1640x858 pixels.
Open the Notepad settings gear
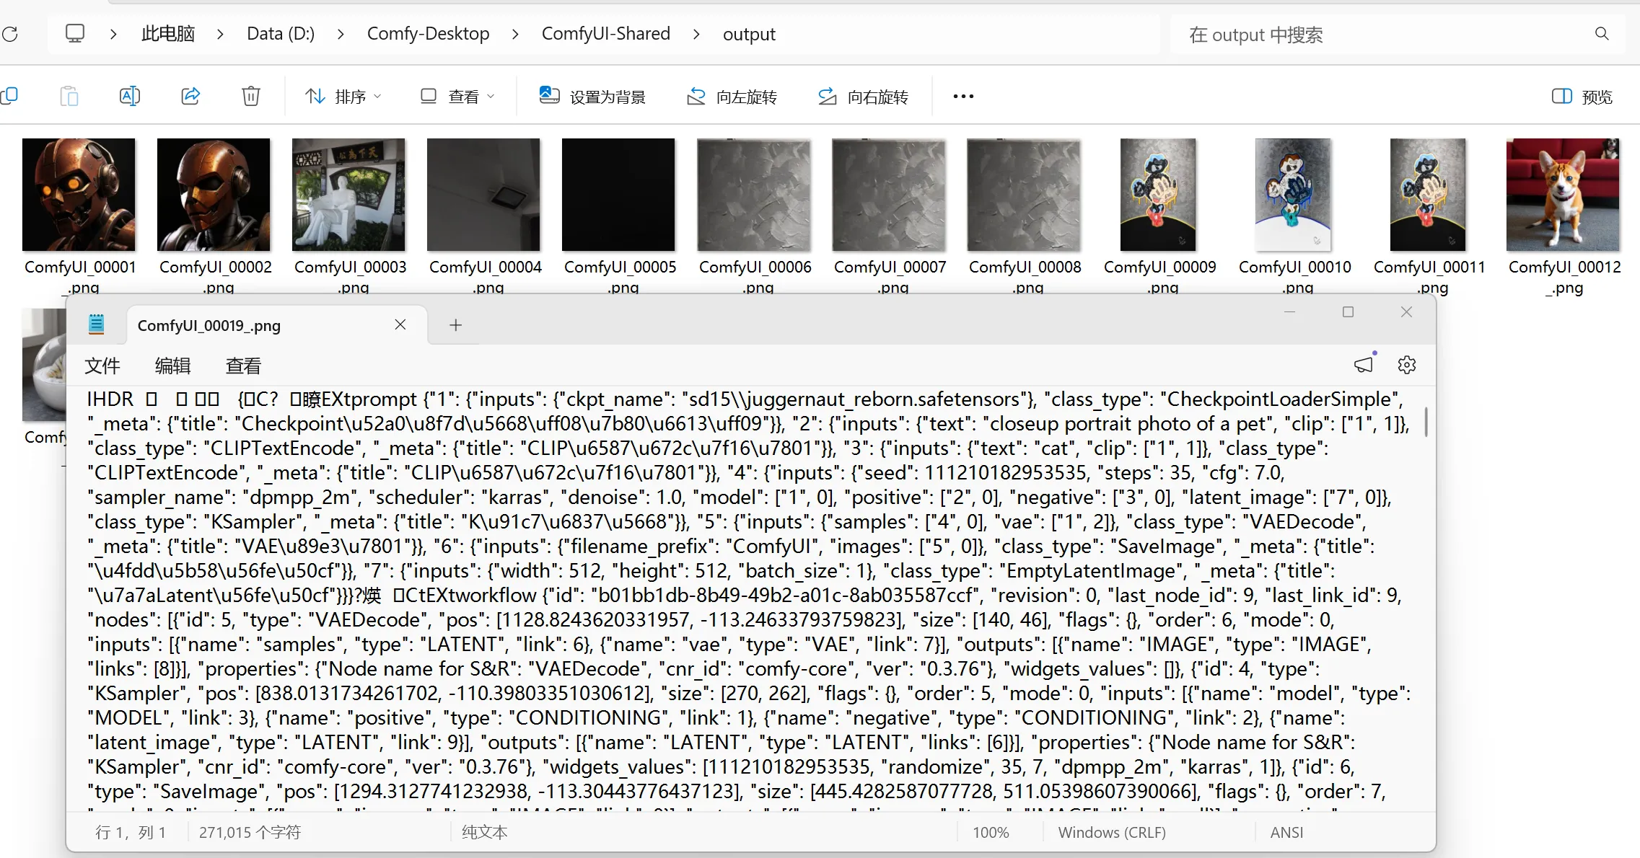pos(1407,365)
